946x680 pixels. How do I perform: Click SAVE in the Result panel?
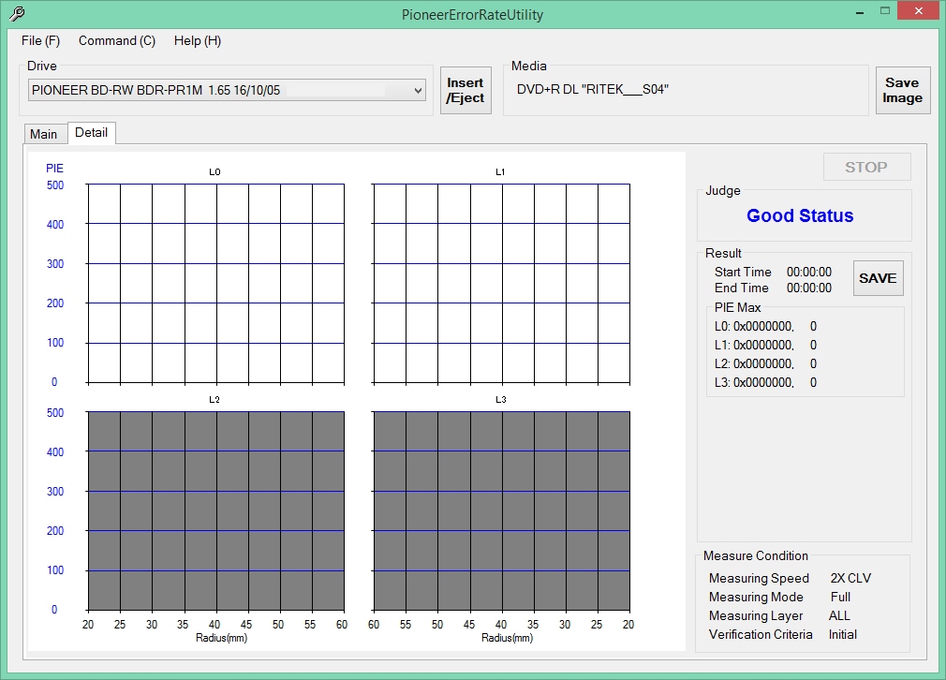878,278
